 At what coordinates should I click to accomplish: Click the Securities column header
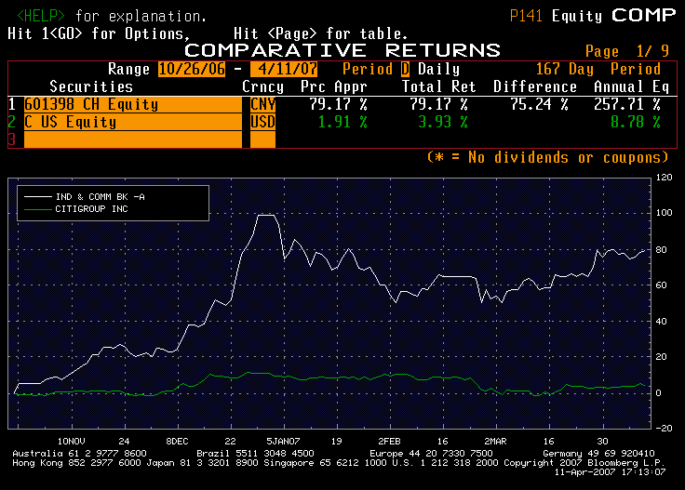91,86
